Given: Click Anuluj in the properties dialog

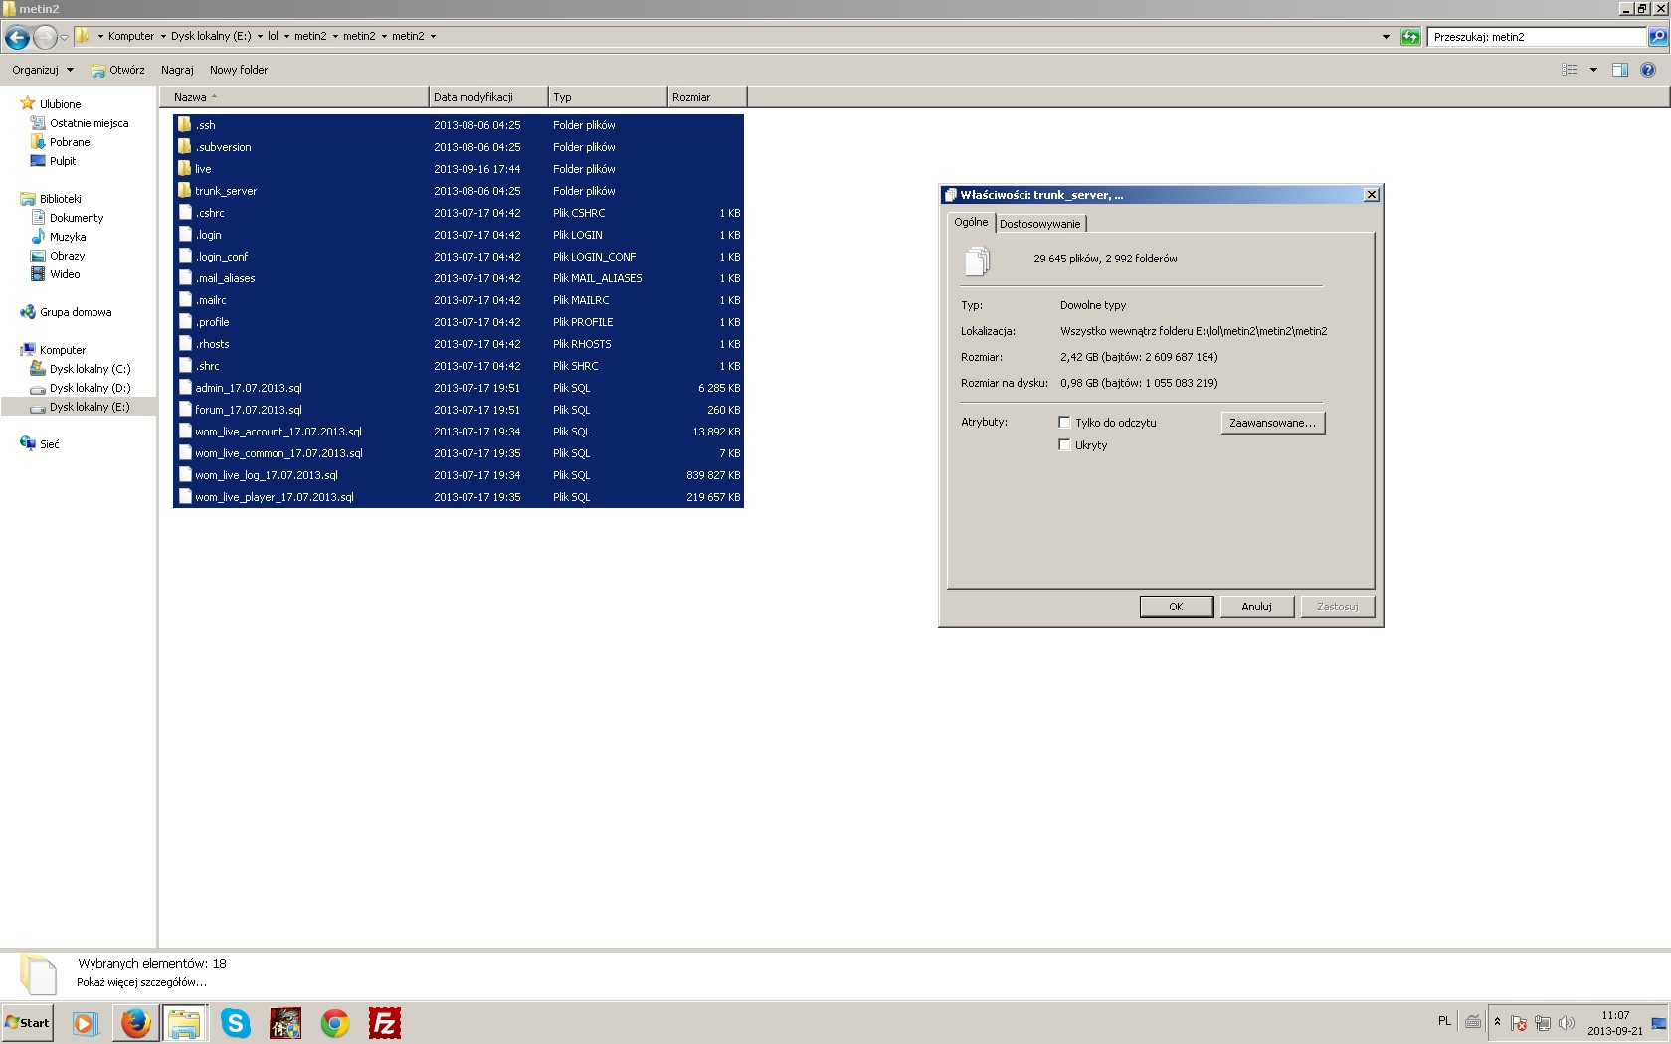Looking at the screenshot, I should pyautogui.click(x=1257, y=607).
